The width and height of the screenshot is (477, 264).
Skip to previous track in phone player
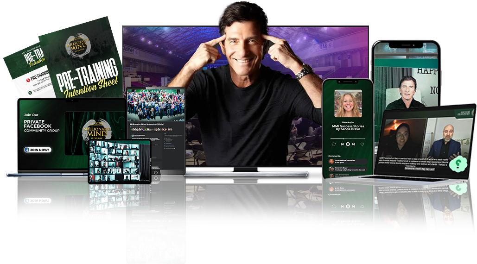tap(342, 144)
